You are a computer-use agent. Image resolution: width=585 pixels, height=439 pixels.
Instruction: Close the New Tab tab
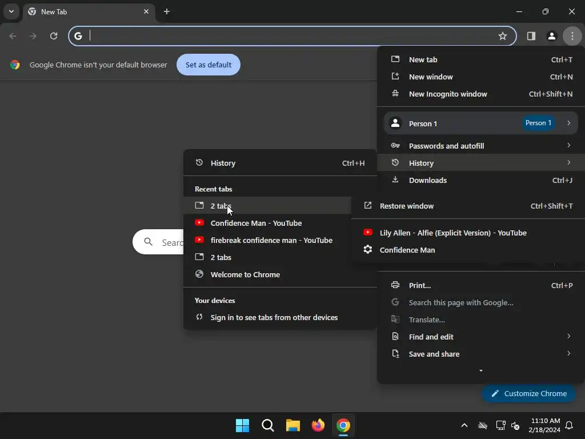tap(146, 11)
